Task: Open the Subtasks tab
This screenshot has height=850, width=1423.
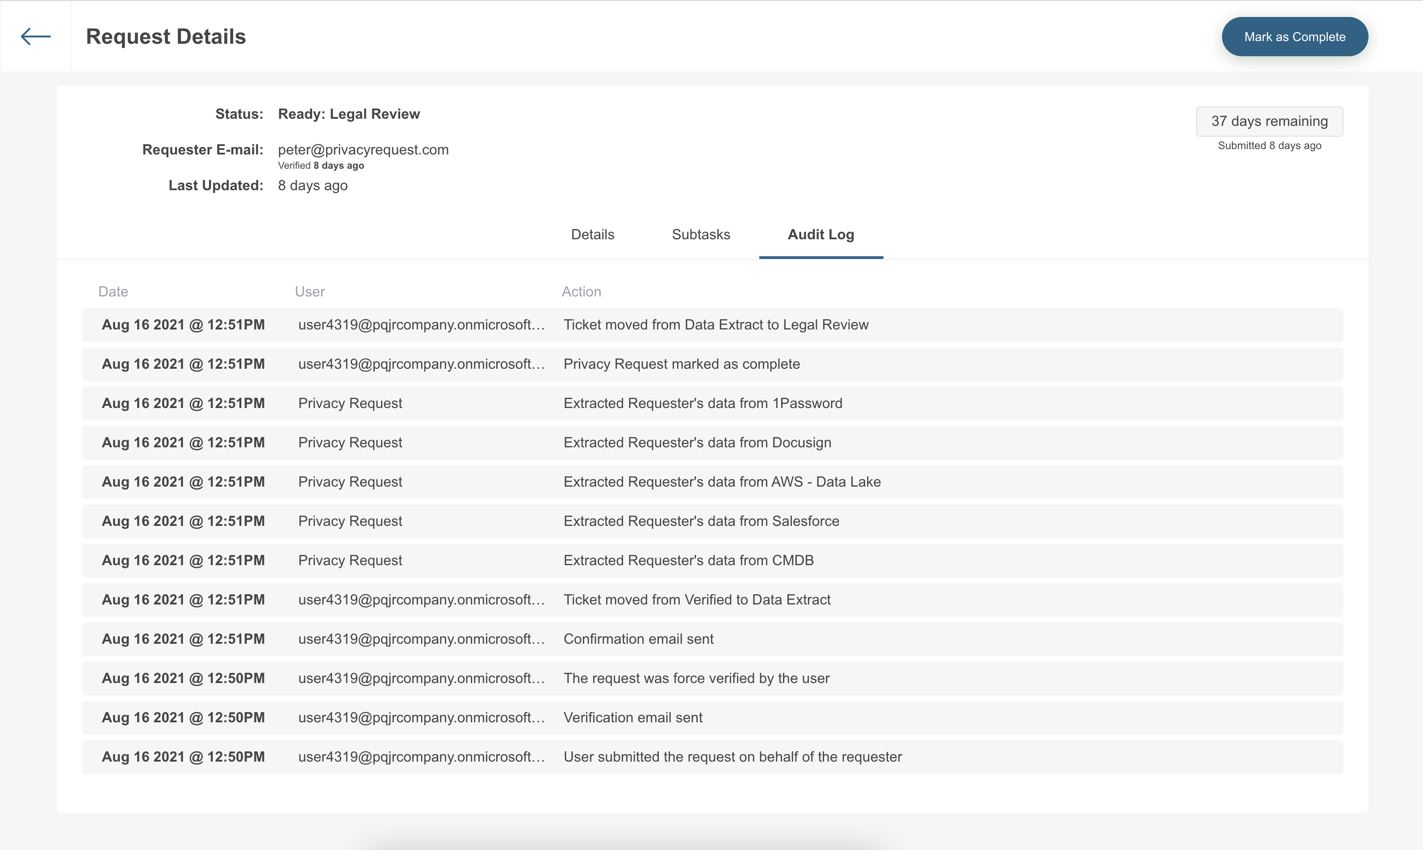Action: point(701,234)
